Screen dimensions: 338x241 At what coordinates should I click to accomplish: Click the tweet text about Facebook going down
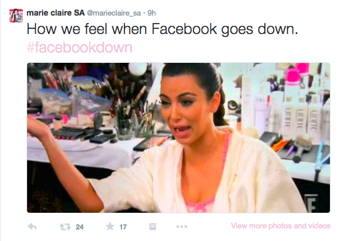pyautogui.click(x=162, y=29)
